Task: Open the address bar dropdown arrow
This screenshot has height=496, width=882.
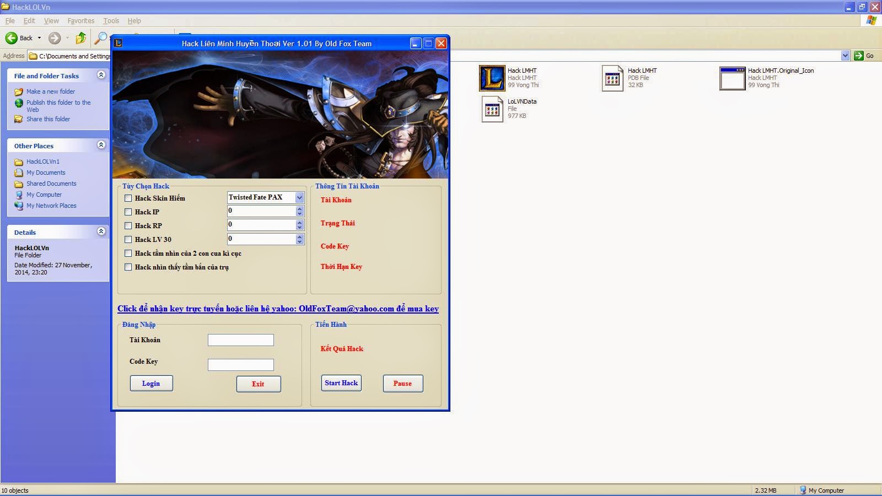Action: [845, 56]
